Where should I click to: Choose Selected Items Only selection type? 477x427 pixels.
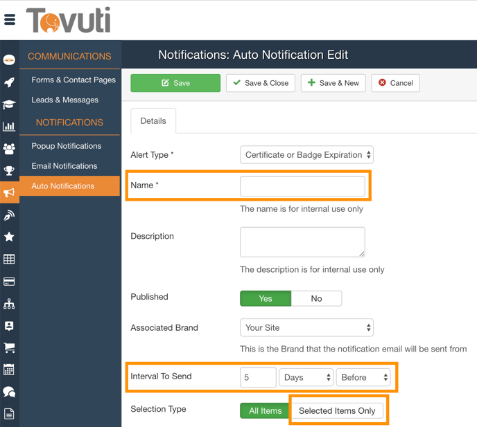(337, 410)
